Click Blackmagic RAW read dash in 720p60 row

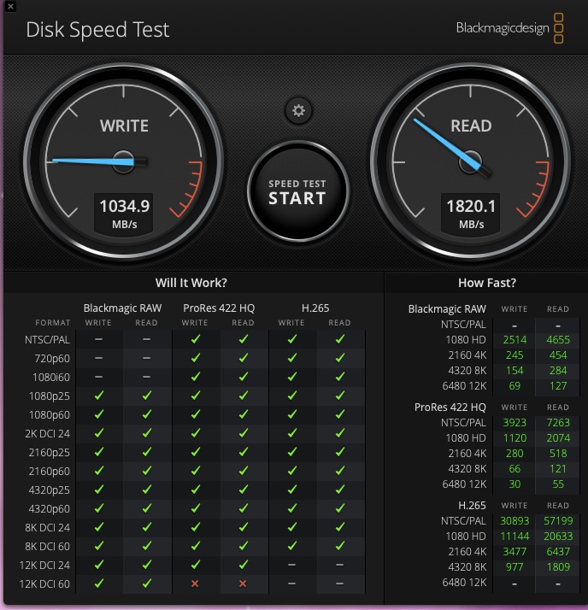pos(146,358)
